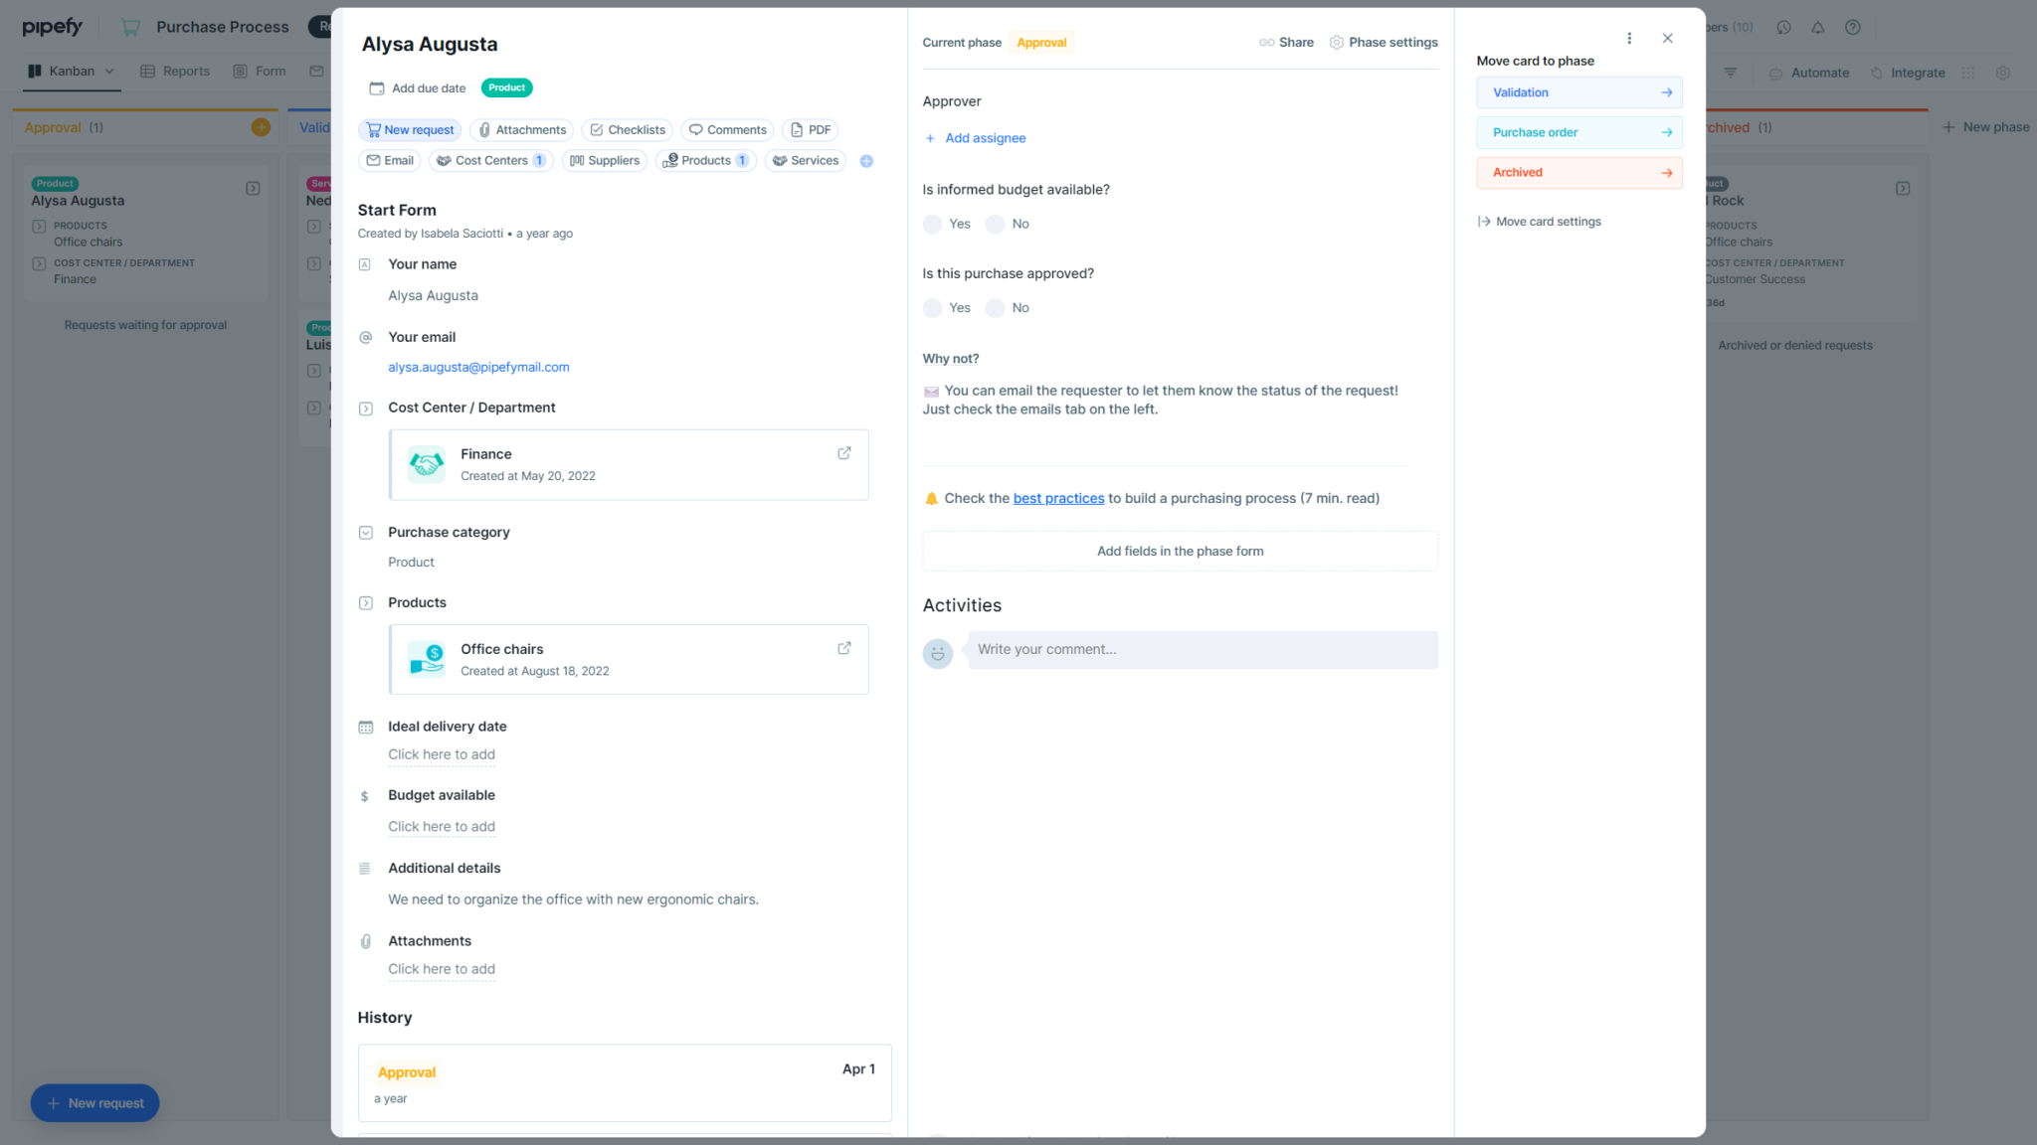This screenshot has height=1145, width=2037.
Task: Open the three-dot card options menu
Action: point(1629,38)
